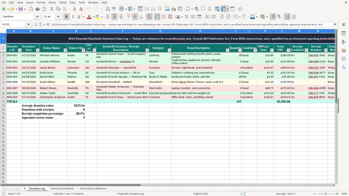349x196 pixels.
Task: Toggle Left-to-Right text direction
Action: click(273, 17)
